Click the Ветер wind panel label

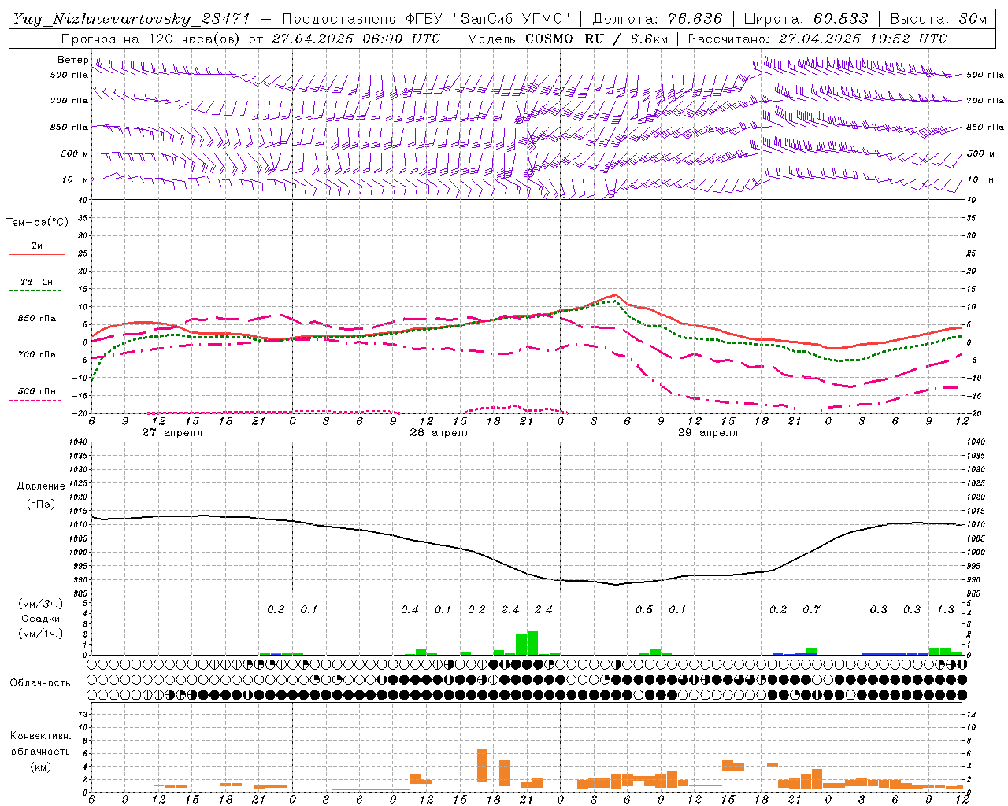72,60
